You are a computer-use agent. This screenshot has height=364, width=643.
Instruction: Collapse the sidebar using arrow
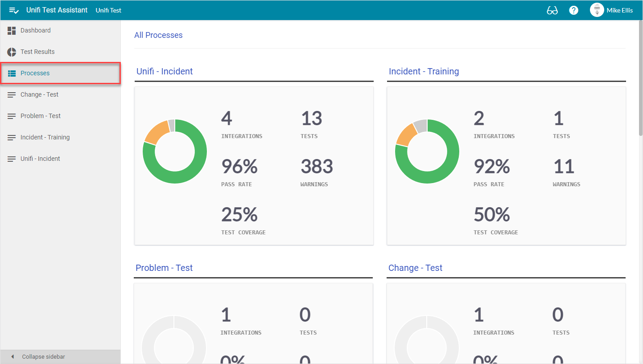[x=12, y=356]
